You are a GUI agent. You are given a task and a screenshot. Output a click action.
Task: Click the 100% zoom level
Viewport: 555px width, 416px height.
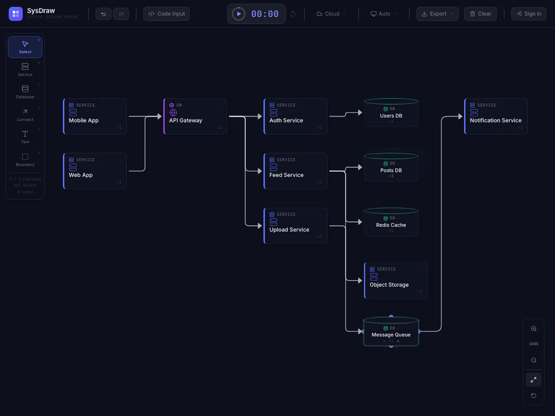coord(534,344)
